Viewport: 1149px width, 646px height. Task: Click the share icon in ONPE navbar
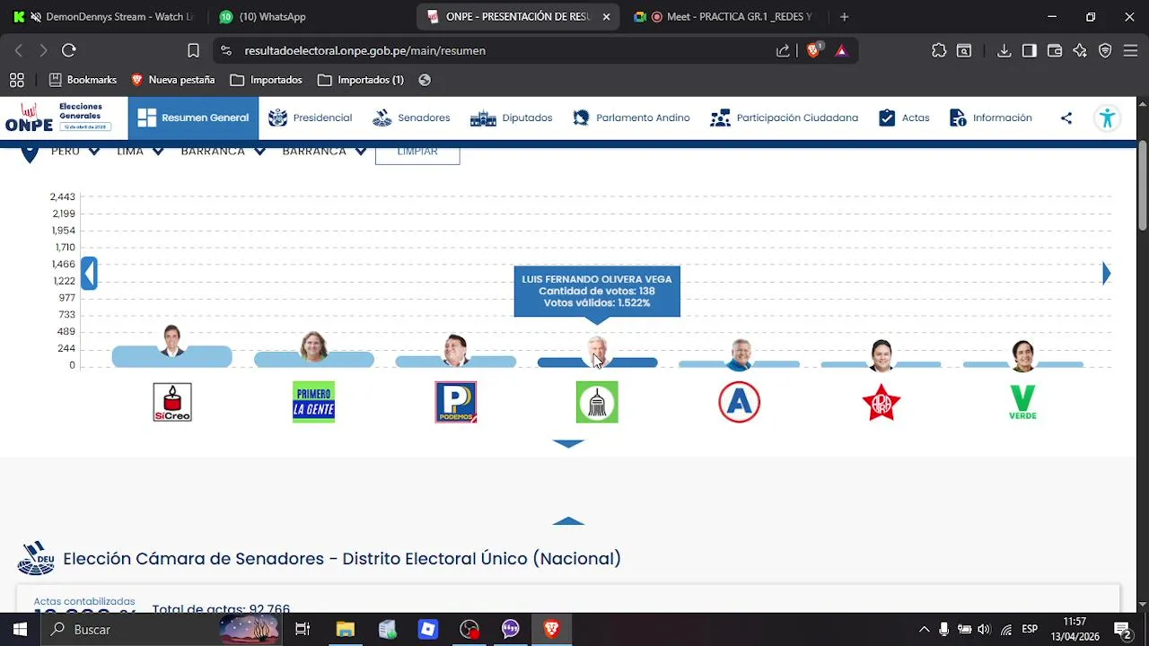(x=1066, y=118)
